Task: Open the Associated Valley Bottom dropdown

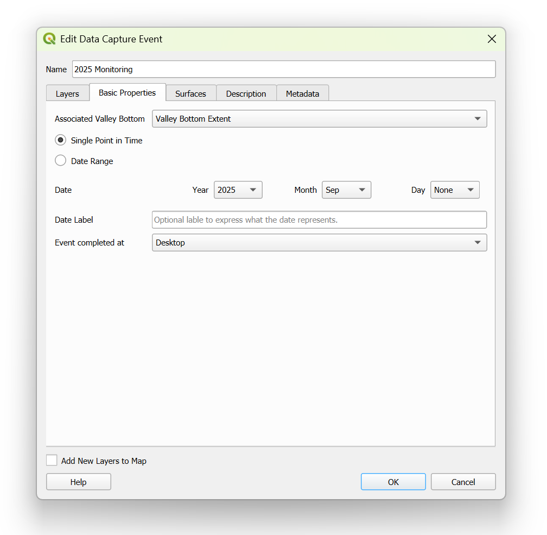Action: (319, 119)
